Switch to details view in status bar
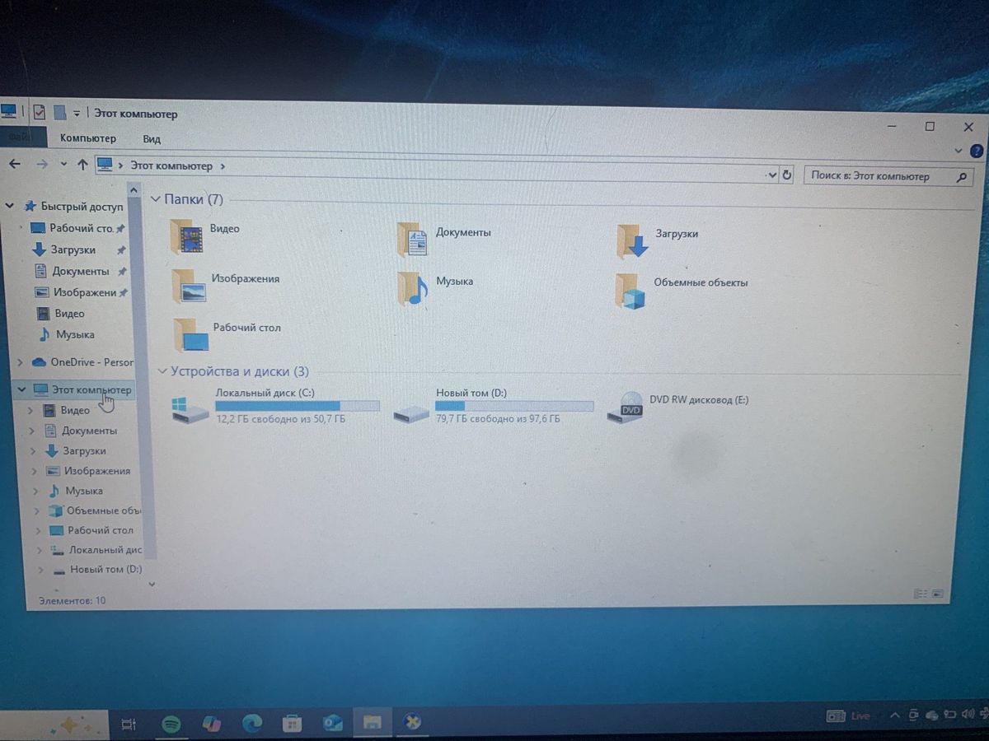The image size is (989, 741). click(921, 594)
